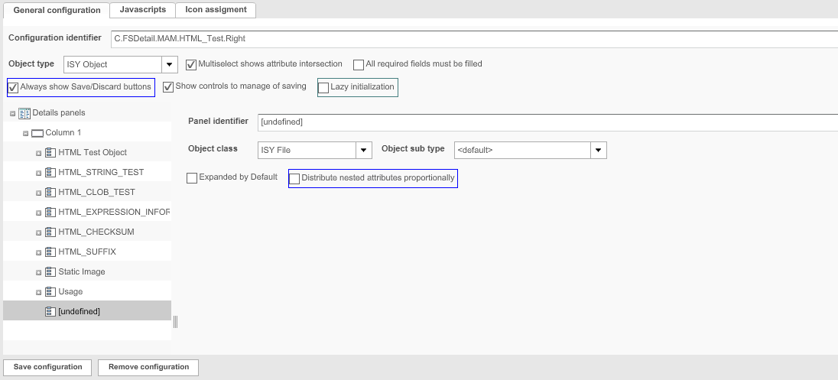The image size is (838, 380).
Task: Toggle Always show Save/Discard buttons
Action: point(13,87)
